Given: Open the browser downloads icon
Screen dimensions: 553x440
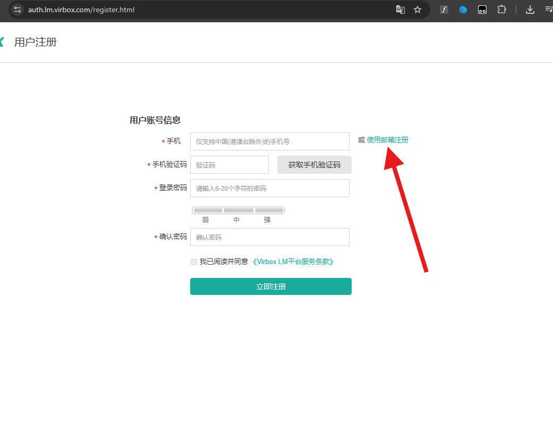Looking at the screenshot, I should click(x=530, y=10).
